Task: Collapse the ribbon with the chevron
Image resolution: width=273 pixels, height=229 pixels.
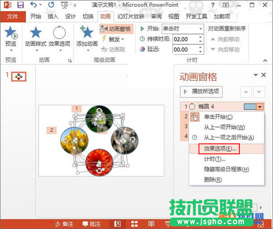Action: tap(265, 60)
